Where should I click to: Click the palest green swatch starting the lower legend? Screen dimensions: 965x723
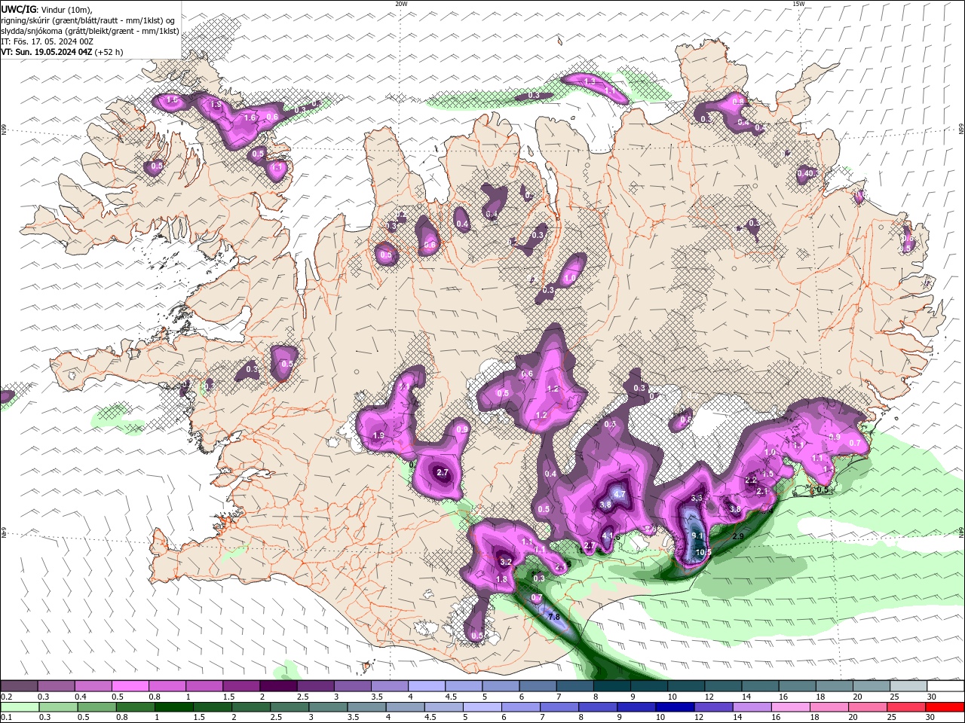[20, 707]
